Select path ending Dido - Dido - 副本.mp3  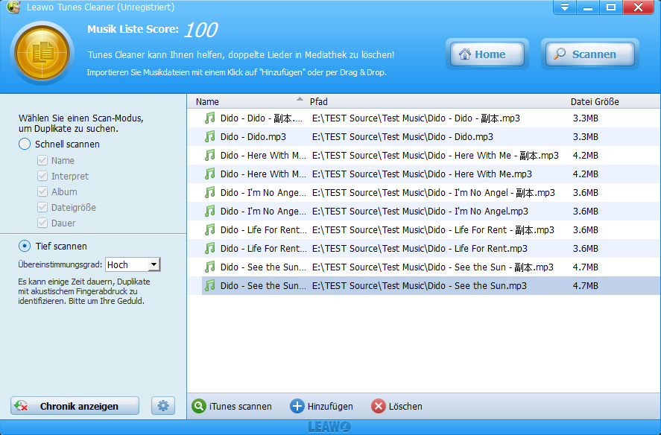tap(416, 118)
